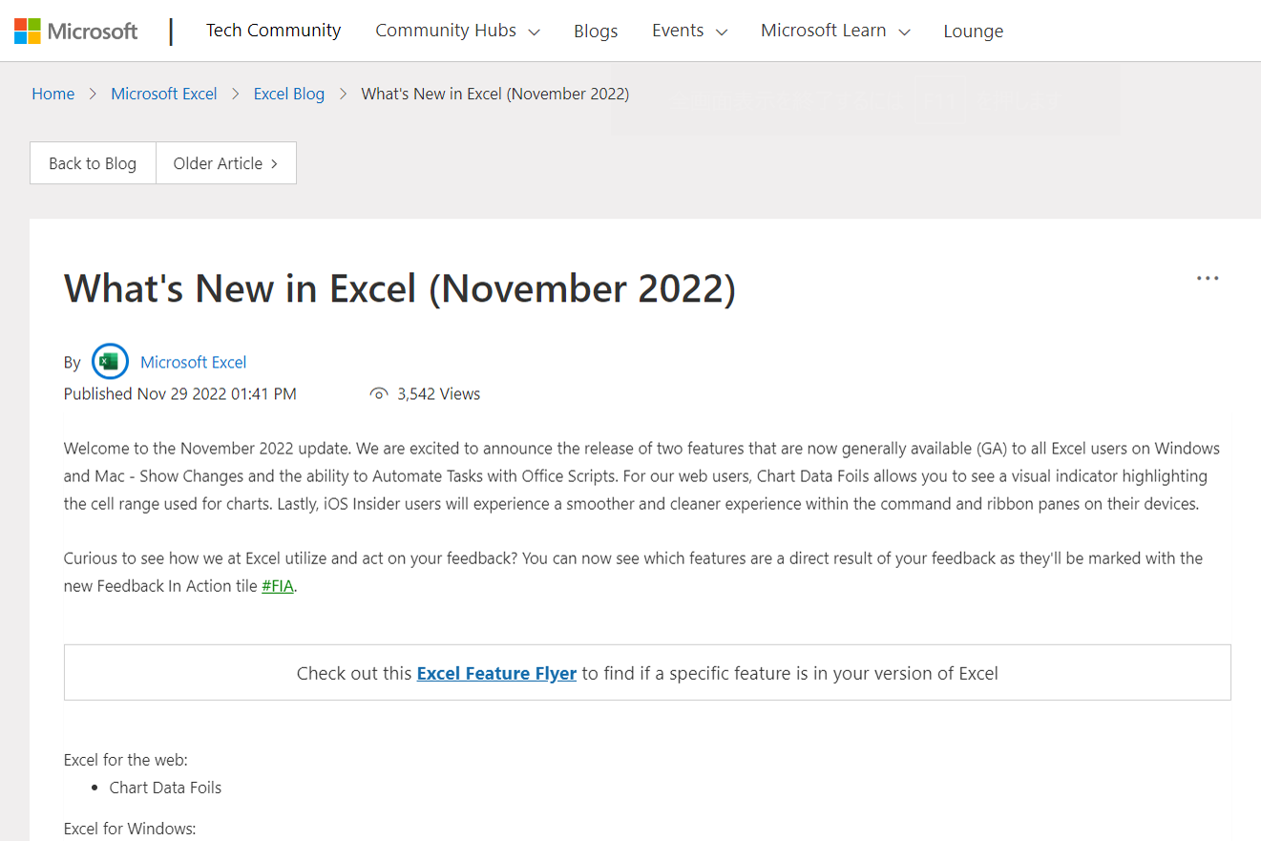Viewport: 1261px width, 841px height.
Task: Open the ellipsis options menu
Action: coord(1207,278)
